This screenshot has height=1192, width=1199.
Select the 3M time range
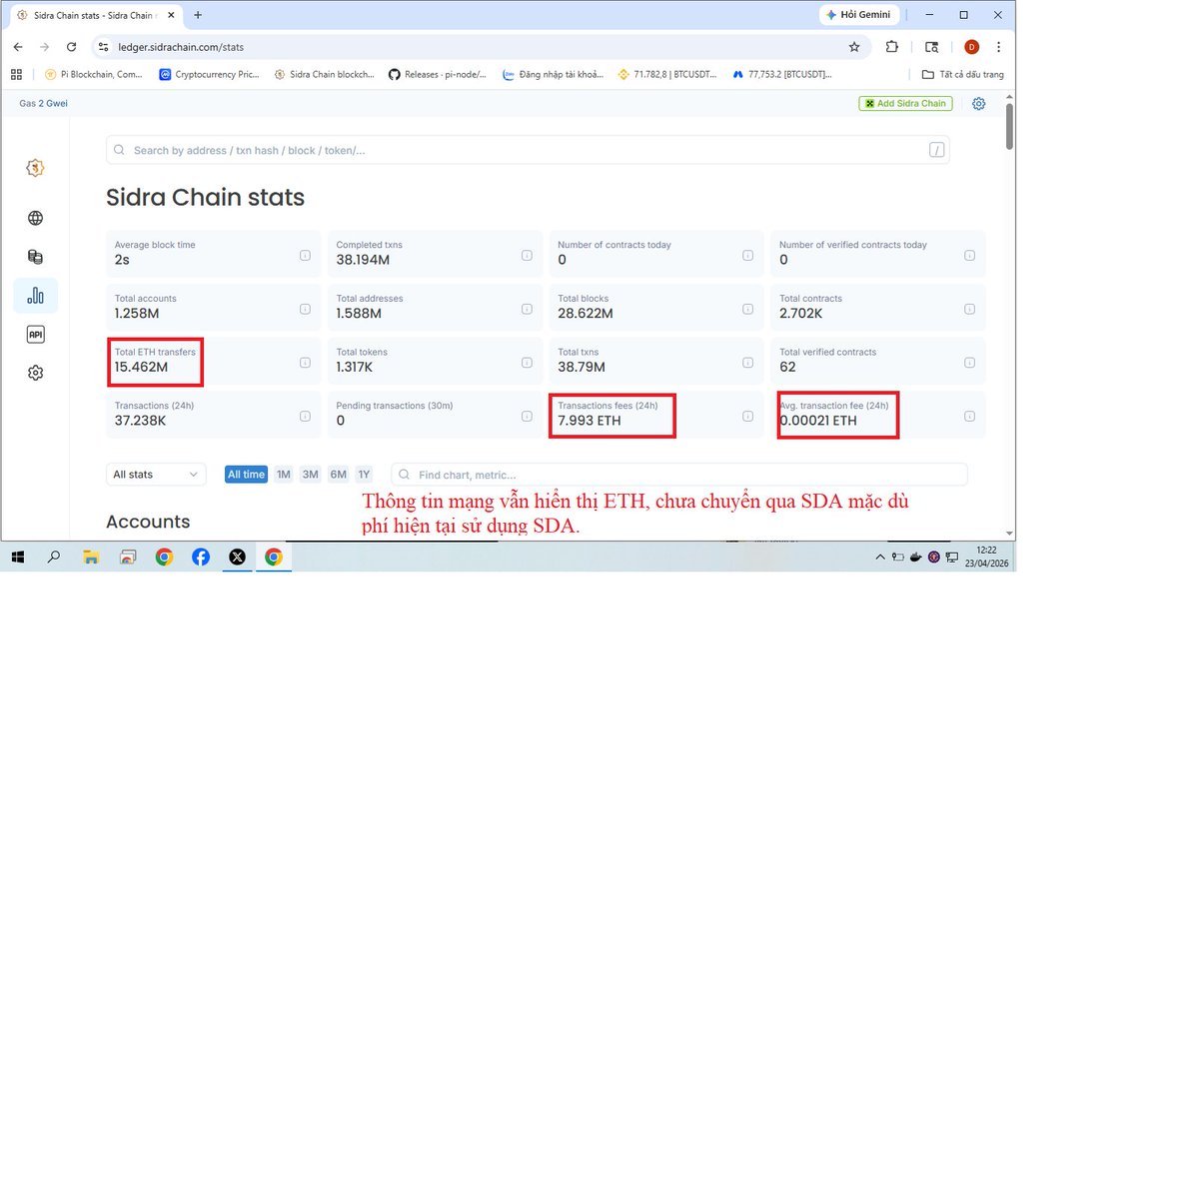click(311, 475)
